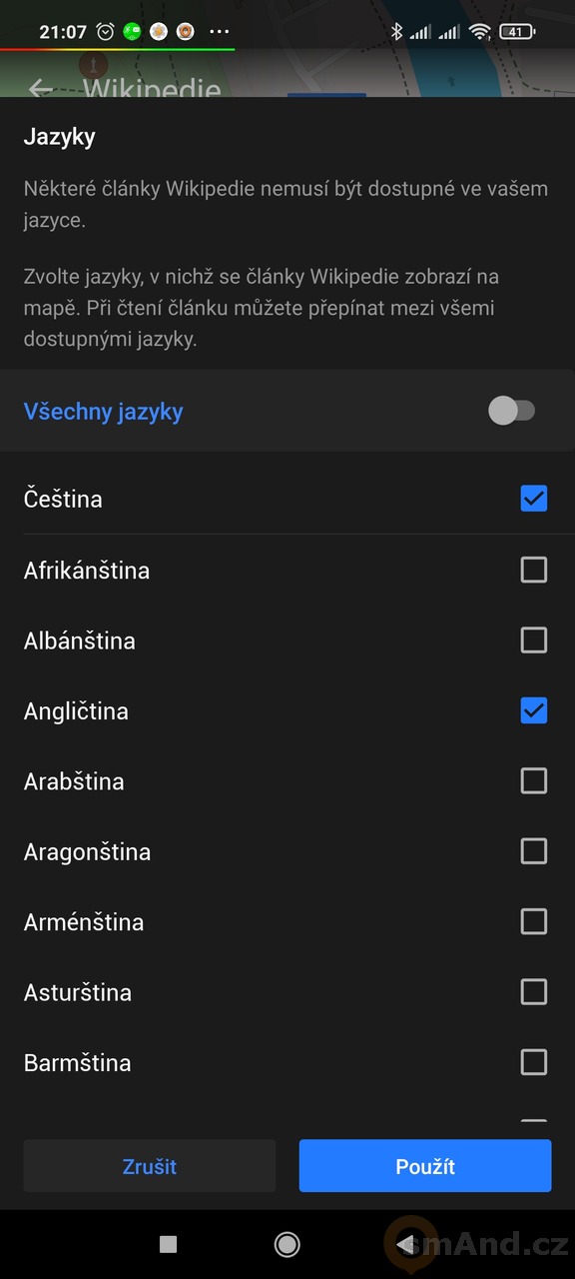The height and width of the screenshot is (1279, 575).
Task: Uncheck the Angličtina checkbox
Action: click(534, 710)
